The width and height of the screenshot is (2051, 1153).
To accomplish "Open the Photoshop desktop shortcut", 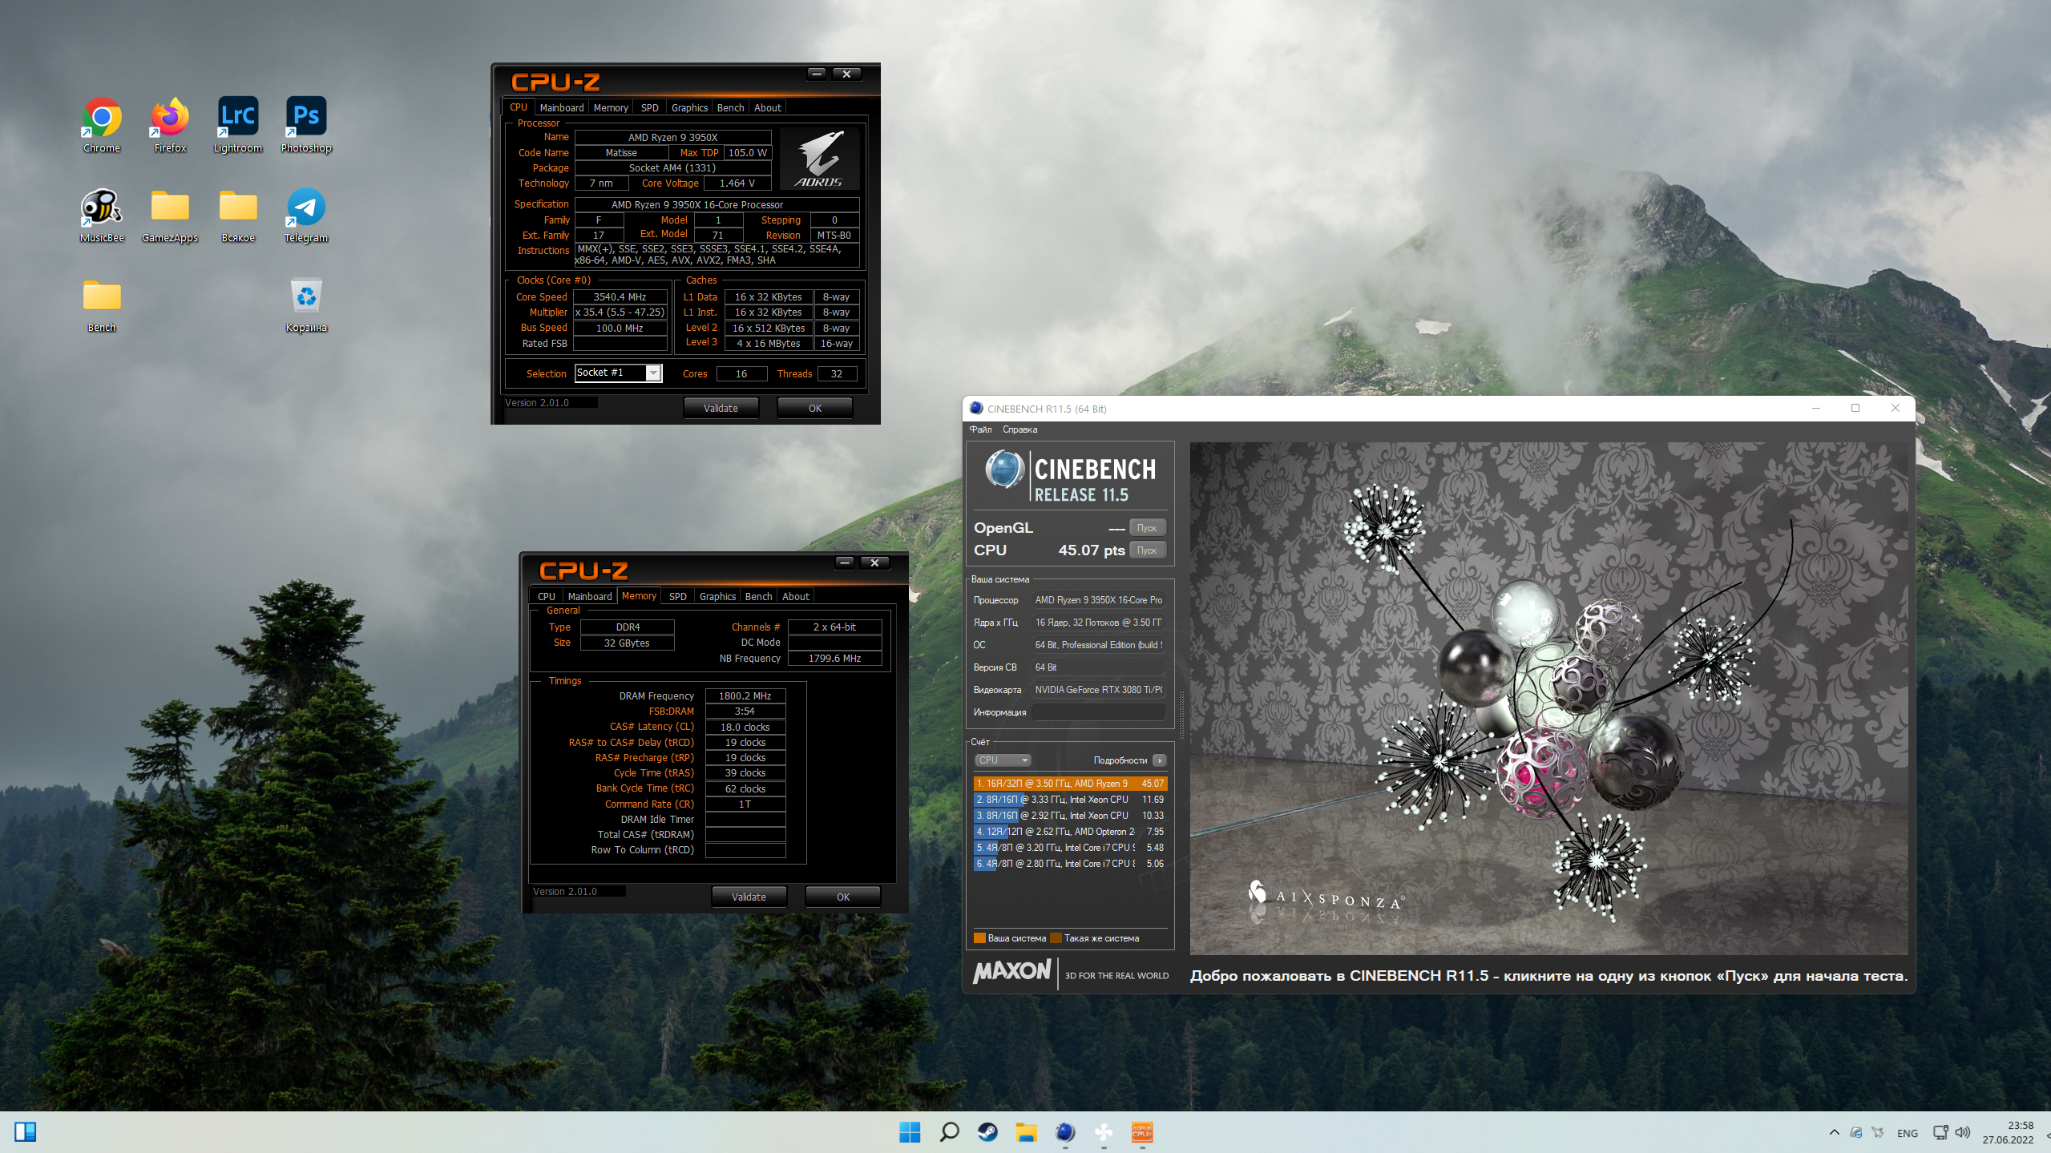I will pos(306,125).
